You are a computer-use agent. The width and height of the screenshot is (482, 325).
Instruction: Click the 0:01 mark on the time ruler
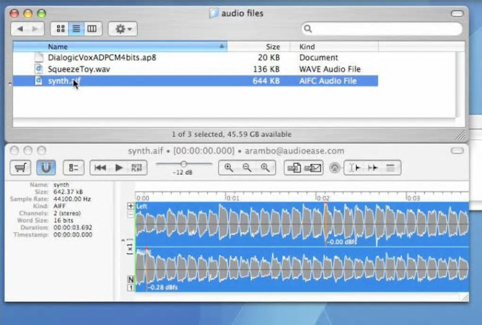232,198
